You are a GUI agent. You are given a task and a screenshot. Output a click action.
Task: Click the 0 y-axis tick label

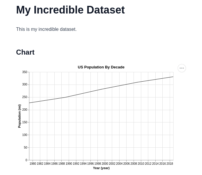pos(26,160)
